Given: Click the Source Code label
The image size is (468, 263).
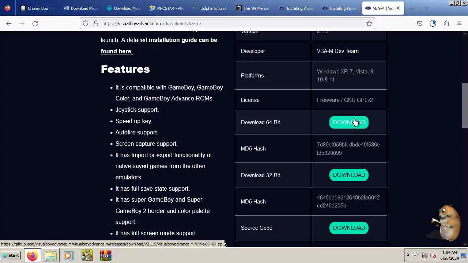Looking at the screenshot, I should pyautogui.click(x=256, y=228).
